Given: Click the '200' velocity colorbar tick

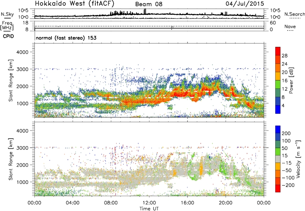Looking at the screenshot, I should pyautogui.click(x=286, y=133).
